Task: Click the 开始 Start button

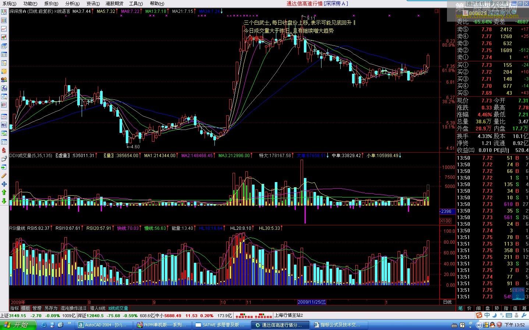Action: (18, 325)
